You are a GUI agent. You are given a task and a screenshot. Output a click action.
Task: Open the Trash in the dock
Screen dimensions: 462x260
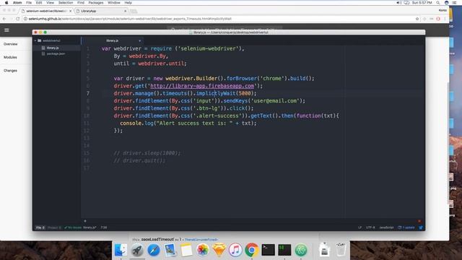(x=341, y=250)
